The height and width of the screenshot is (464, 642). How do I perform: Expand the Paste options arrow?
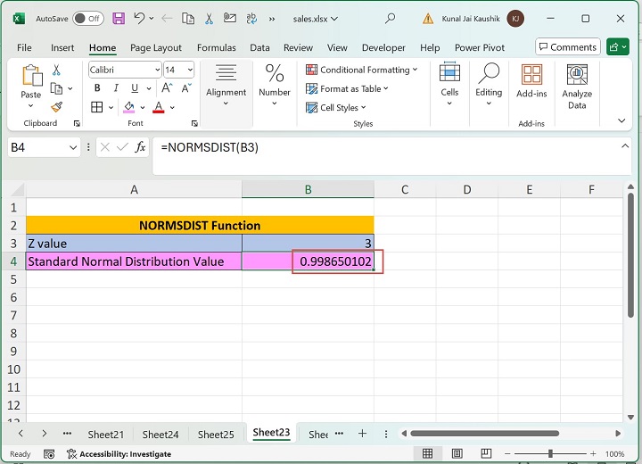tap(30, 106)
